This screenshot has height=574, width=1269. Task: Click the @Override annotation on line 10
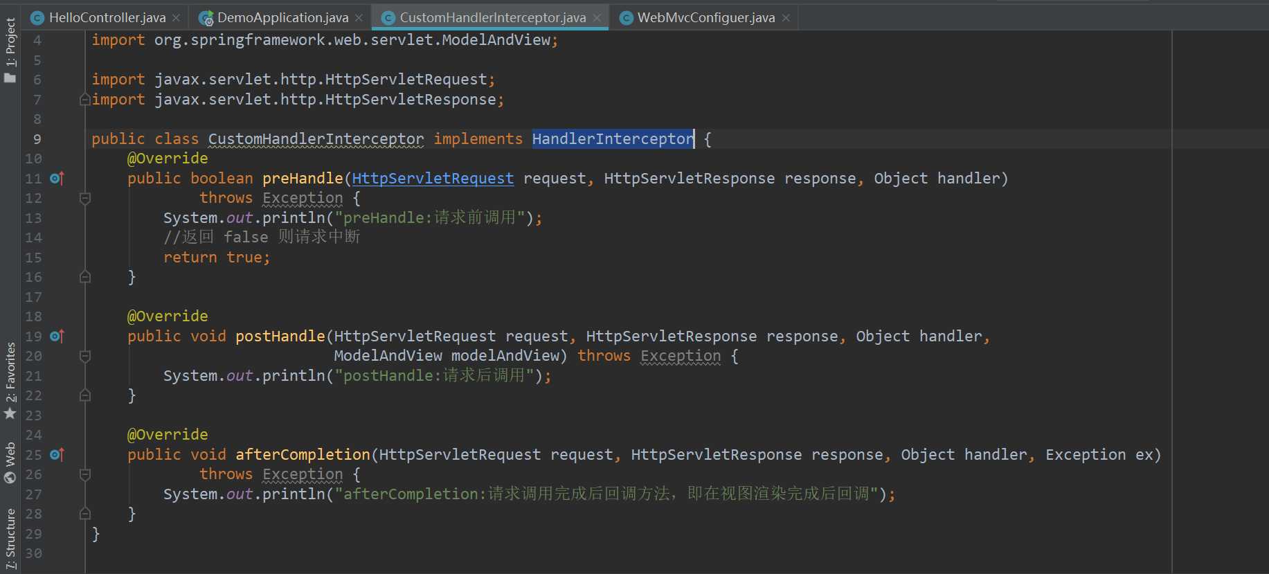(x=168, y=159)
